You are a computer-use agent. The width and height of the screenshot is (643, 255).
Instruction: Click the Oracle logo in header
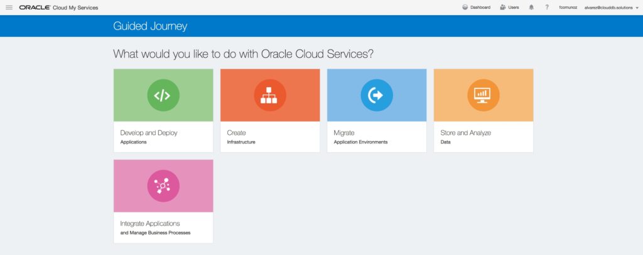35,8
